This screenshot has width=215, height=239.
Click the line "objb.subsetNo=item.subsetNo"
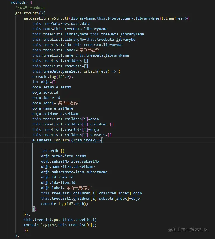click(70, 161)
